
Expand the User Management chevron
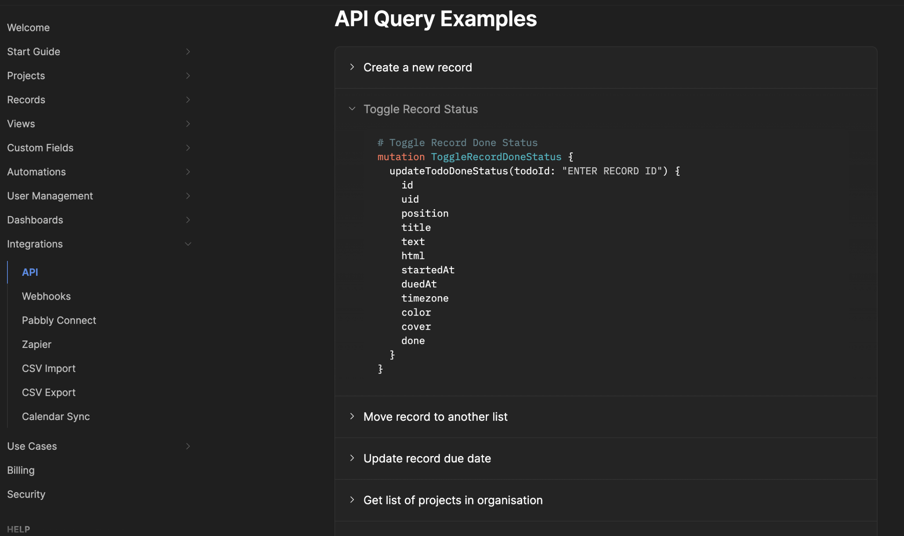coord(188,196)
